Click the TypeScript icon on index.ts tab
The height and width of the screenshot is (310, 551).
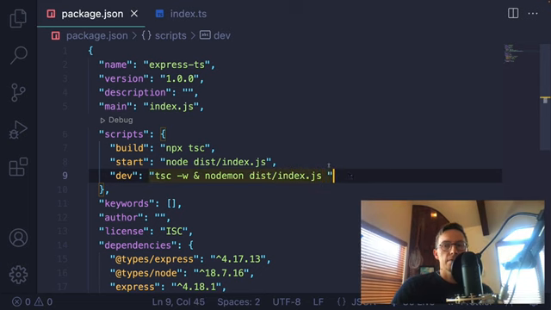tap(159, 14)
